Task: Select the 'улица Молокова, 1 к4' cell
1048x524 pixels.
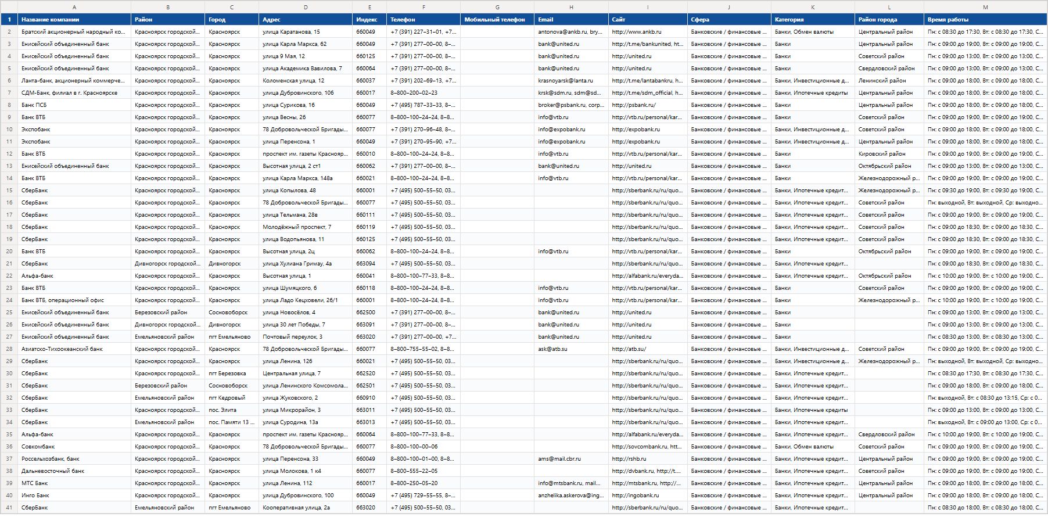Action: tap(306, 471)
